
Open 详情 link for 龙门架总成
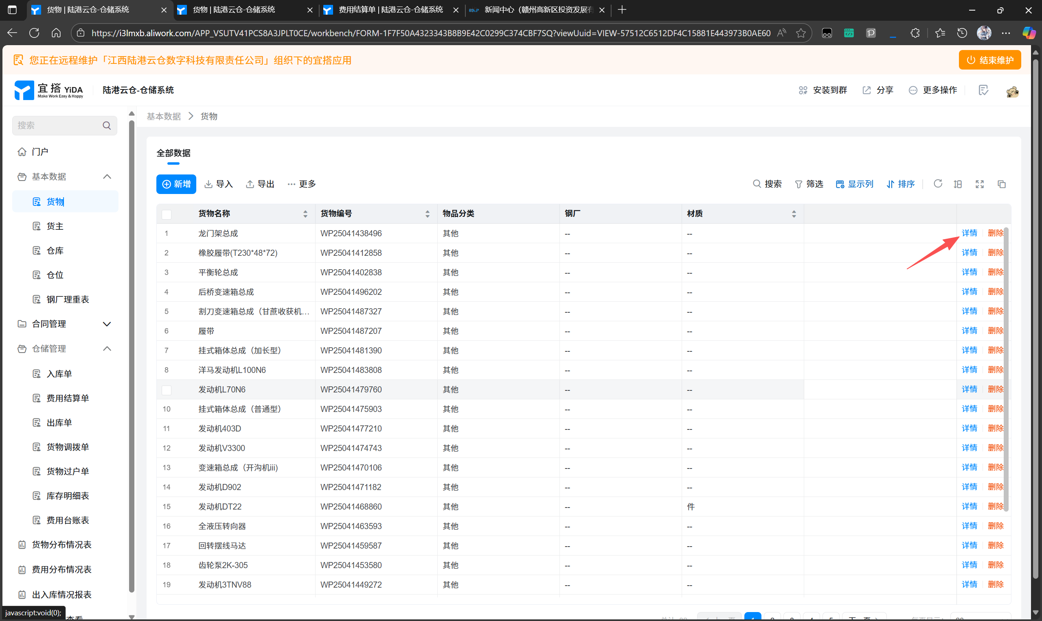pos(969,233)
